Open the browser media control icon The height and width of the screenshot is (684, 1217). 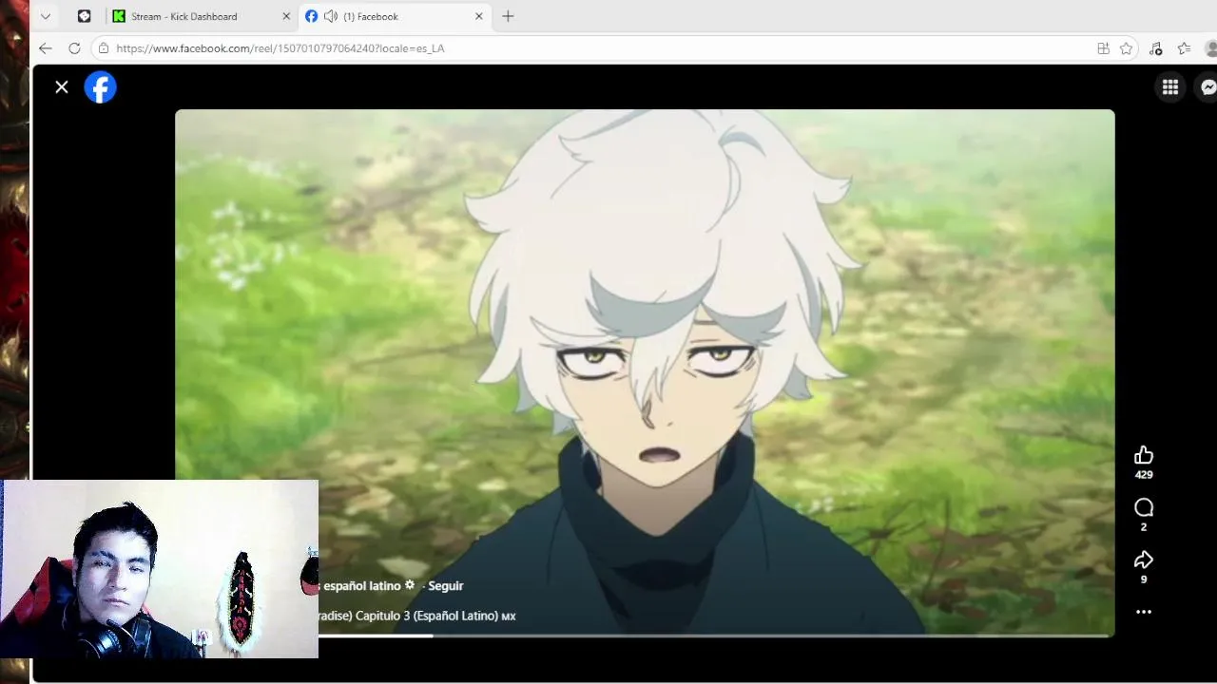click(x=1156, y=48)
